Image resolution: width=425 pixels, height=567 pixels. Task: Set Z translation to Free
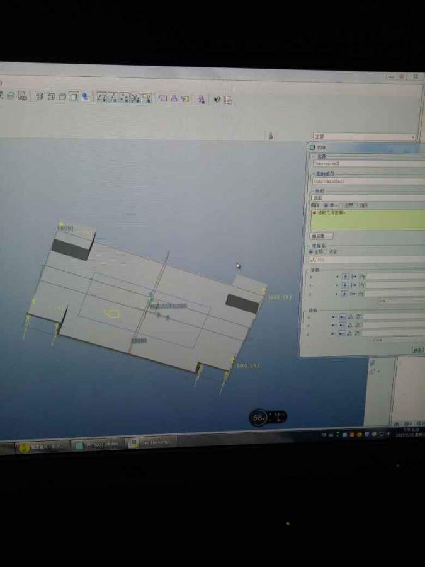(x=336, y=294)
